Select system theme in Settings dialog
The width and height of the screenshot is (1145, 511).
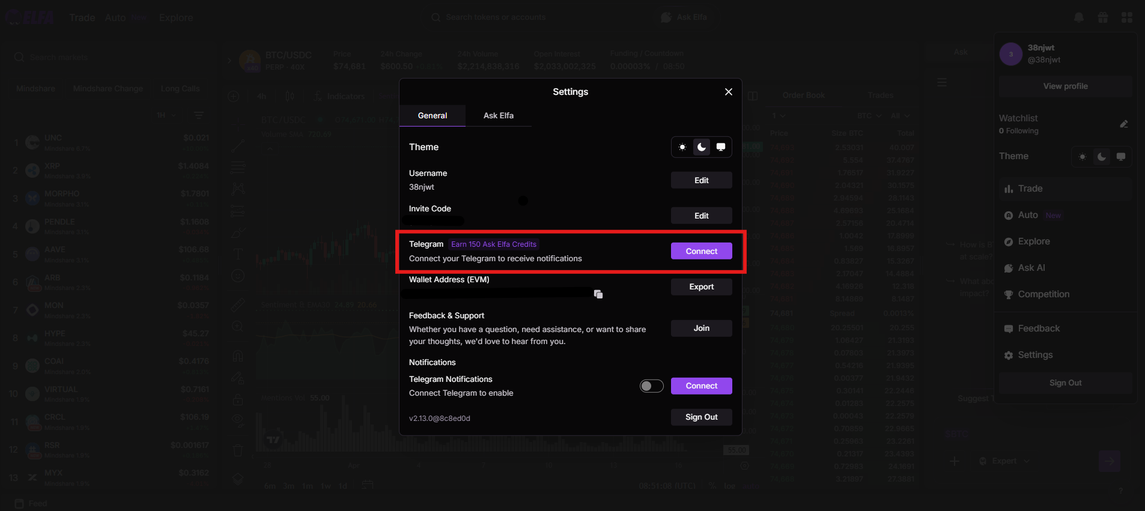point(721,147)
